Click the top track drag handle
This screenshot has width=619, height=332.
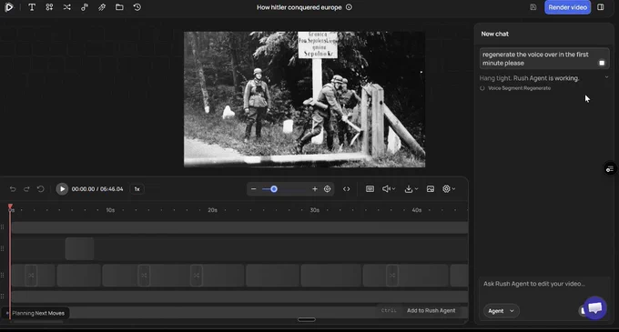[3, 227]
